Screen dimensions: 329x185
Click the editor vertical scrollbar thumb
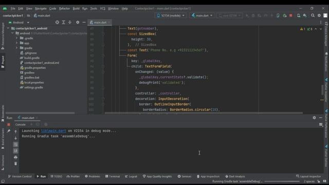point(322,90)
